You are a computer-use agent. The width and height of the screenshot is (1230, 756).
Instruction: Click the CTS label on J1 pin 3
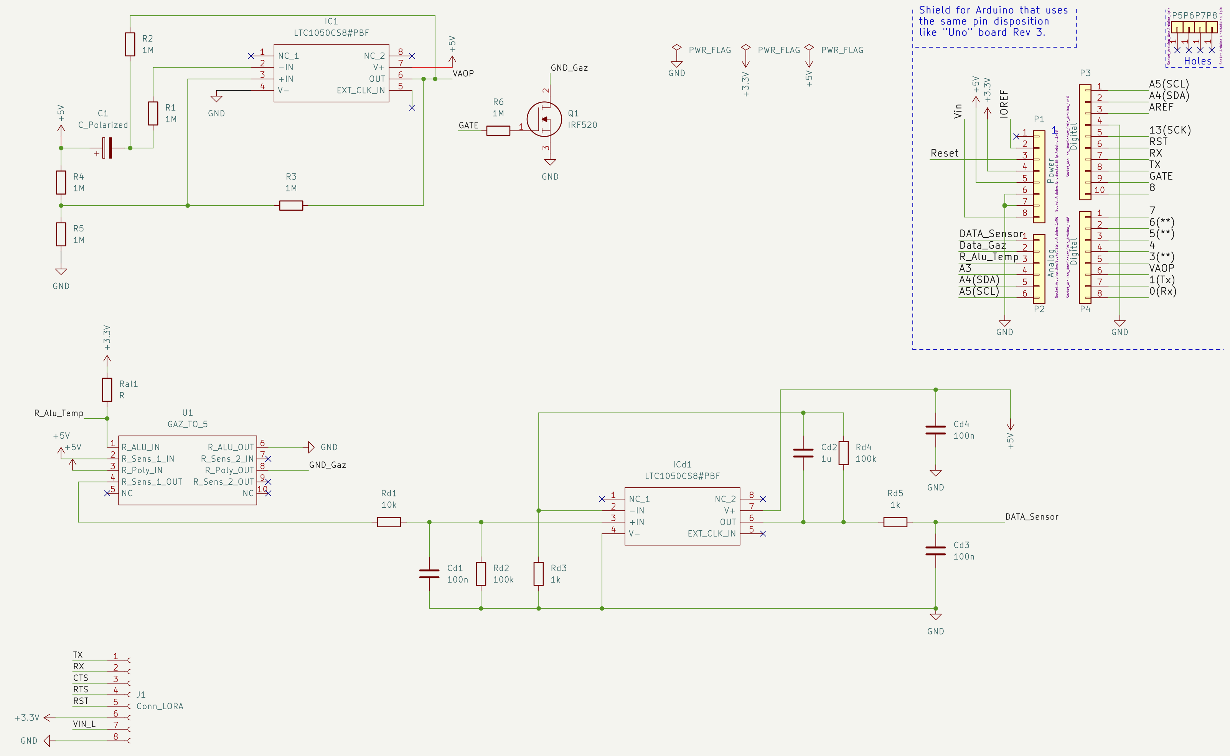tap(81, 678)
